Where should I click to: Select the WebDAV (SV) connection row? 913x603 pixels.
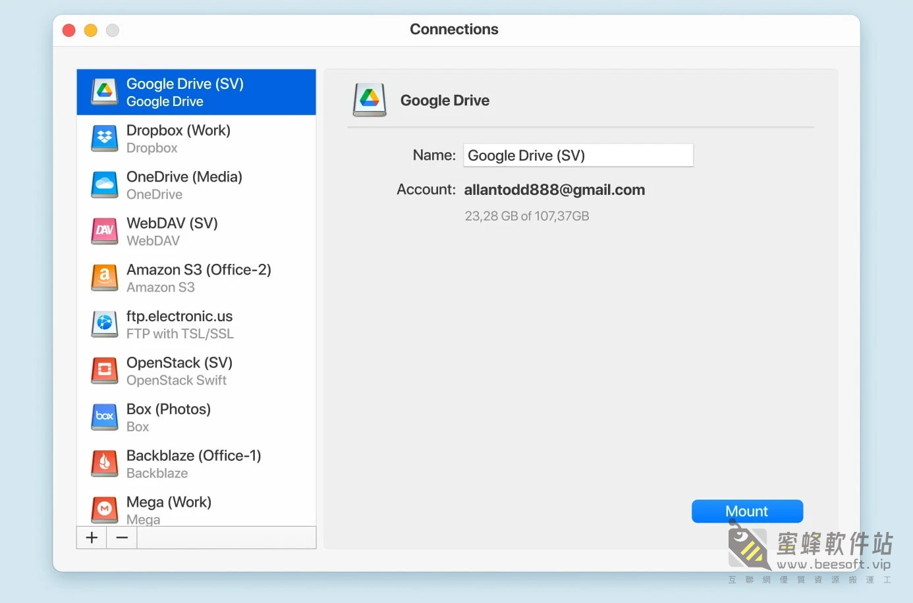196,231
